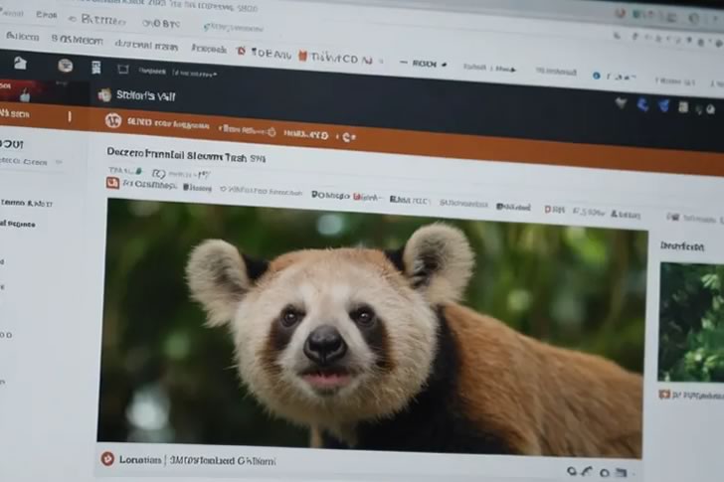This screenshot has height=482, width=724.
Task: Click the red icon under the page heading
Action: (x=112, y=183)
